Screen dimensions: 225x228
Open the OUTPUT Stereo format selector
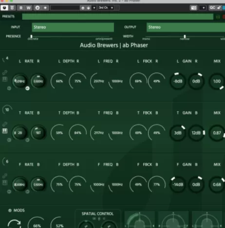click(x=186, y=27)
